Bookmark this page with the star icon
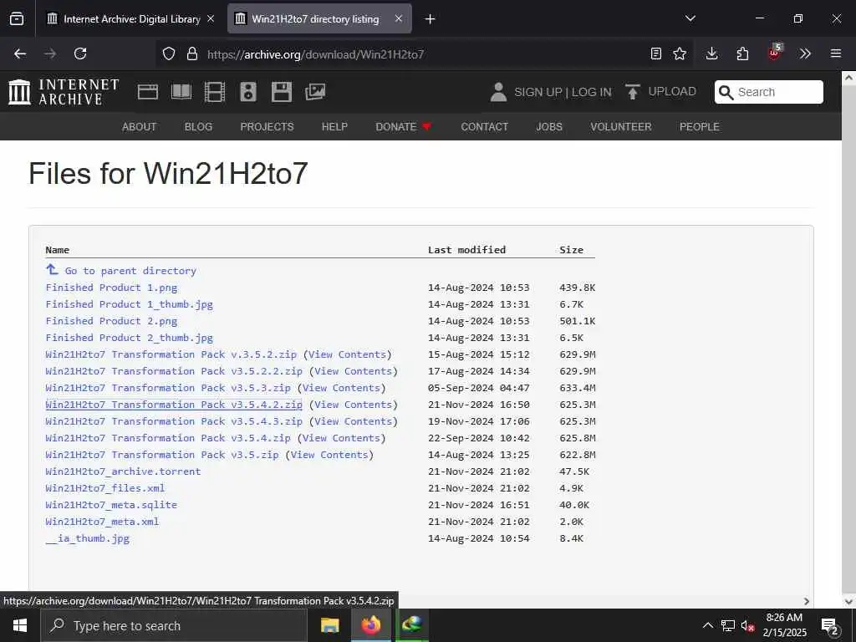Viewport: 856px width, 642px height. [680, 53]
